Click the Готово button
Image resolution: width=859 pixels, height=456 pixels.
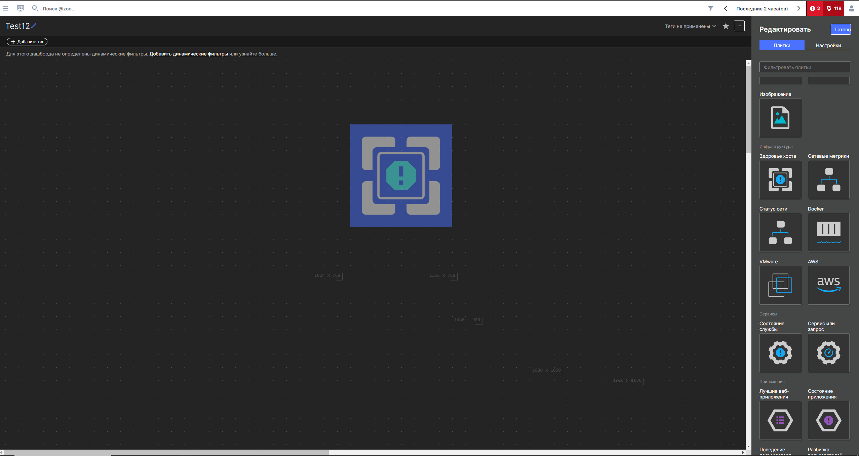click(841, 30)
